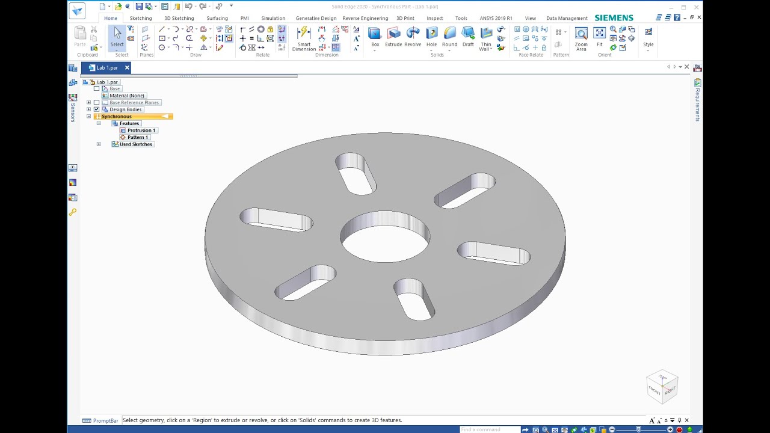Open the Simulation ribbon tab
Image resolution: width=770 pixels, height=433 pixels.
pos(273,18)
